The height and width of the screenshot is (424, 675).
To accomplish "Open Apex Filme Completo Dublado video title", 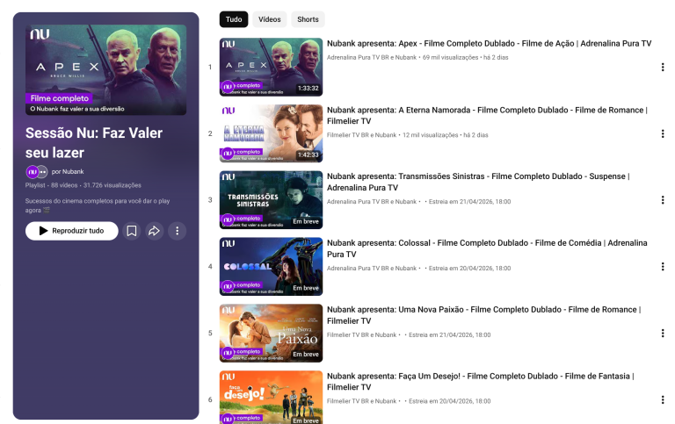I will pyautogui.click(x=489, y=43).
